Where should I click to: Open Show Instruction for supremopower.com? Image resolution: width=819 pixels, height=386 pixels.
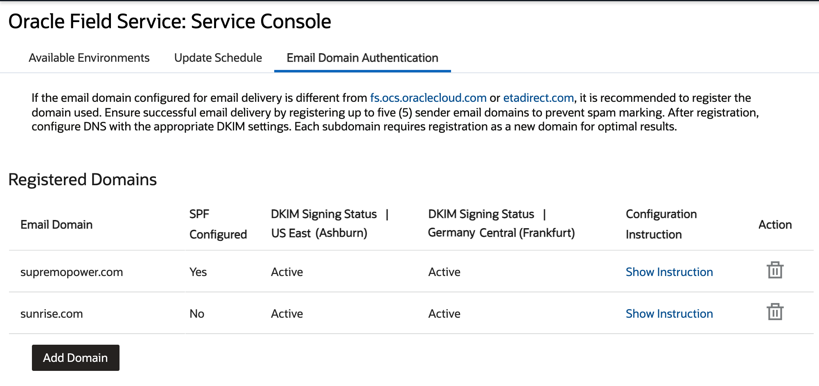coord(669,272)
